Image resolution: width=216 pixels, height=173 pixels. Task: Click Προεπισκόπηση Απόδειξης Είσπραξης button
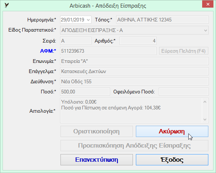point(134,145)
